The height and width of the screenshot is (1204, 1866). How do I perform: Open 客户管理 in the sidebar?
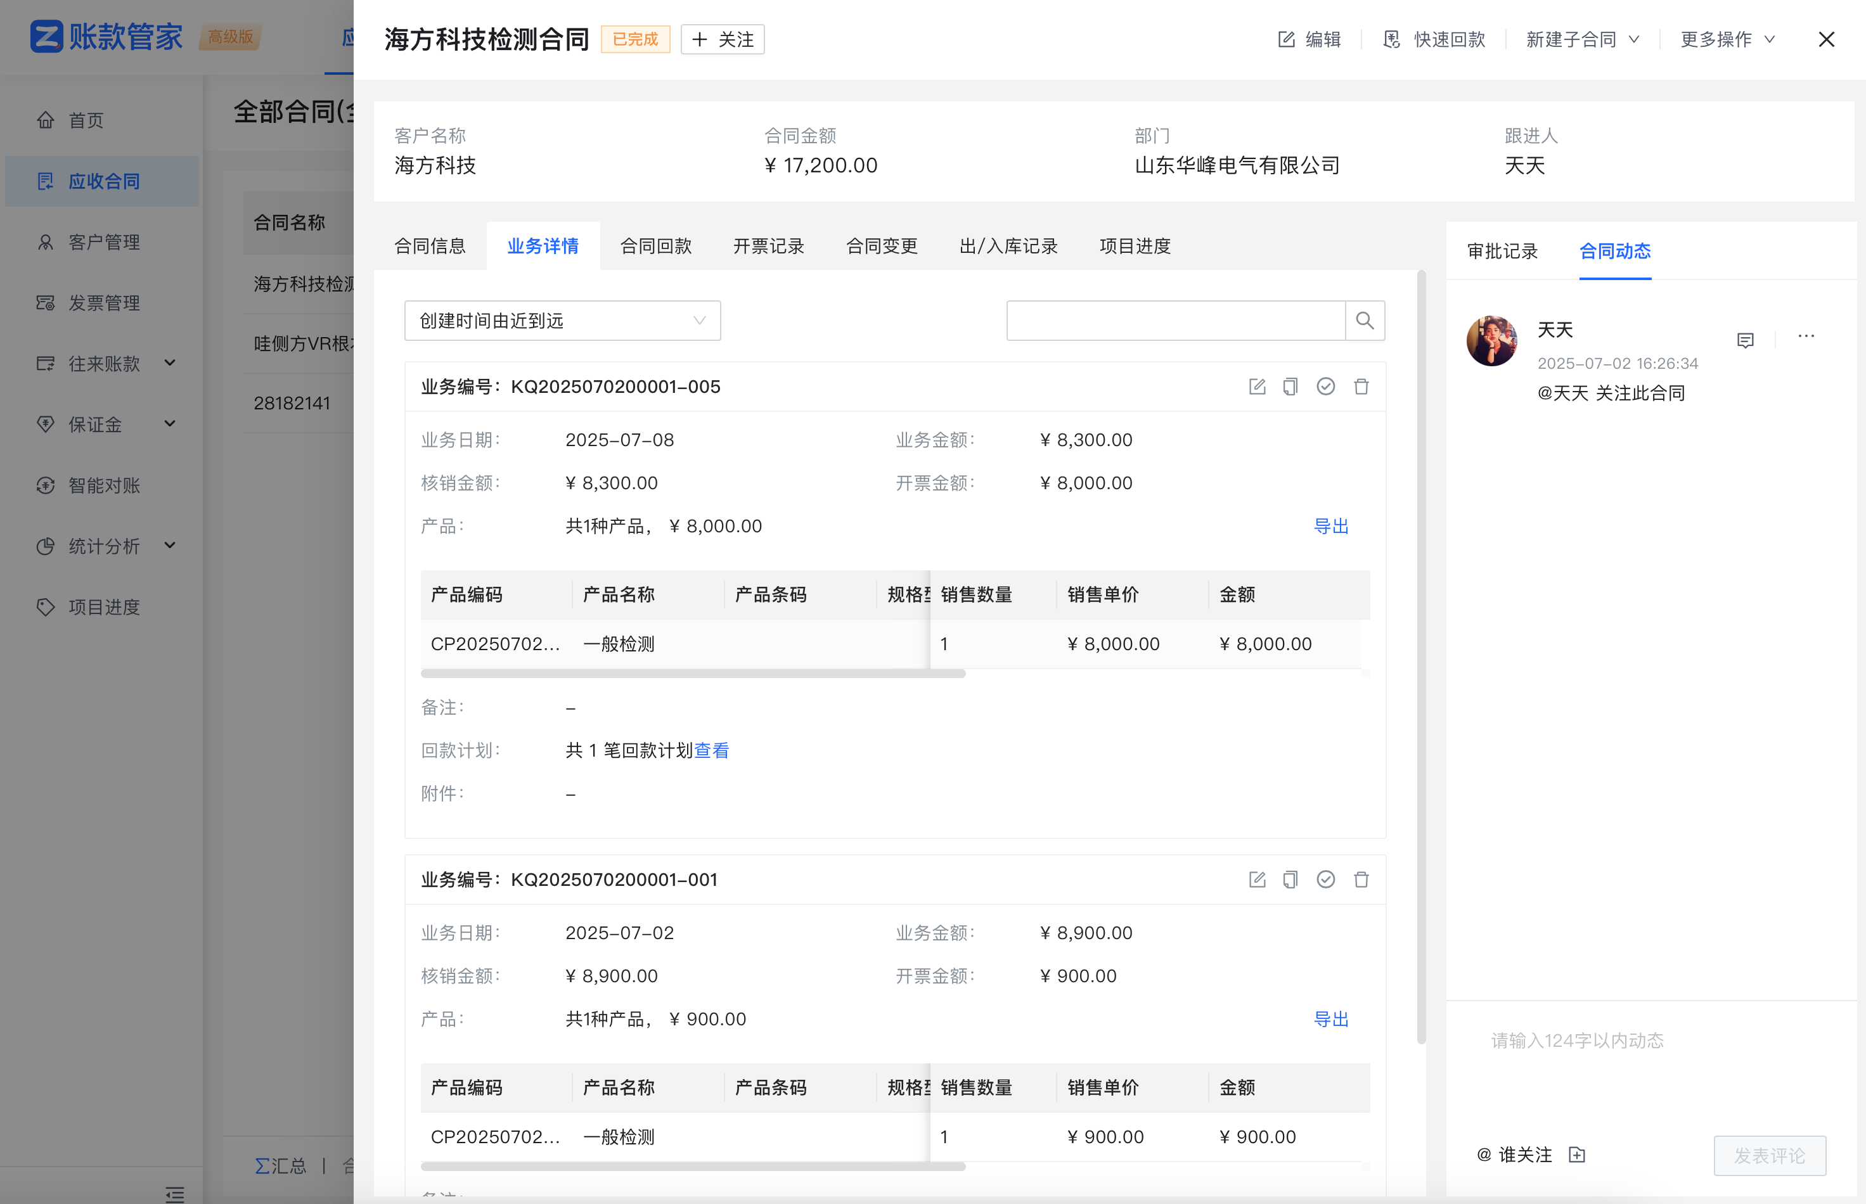click(x=103, y=242)
